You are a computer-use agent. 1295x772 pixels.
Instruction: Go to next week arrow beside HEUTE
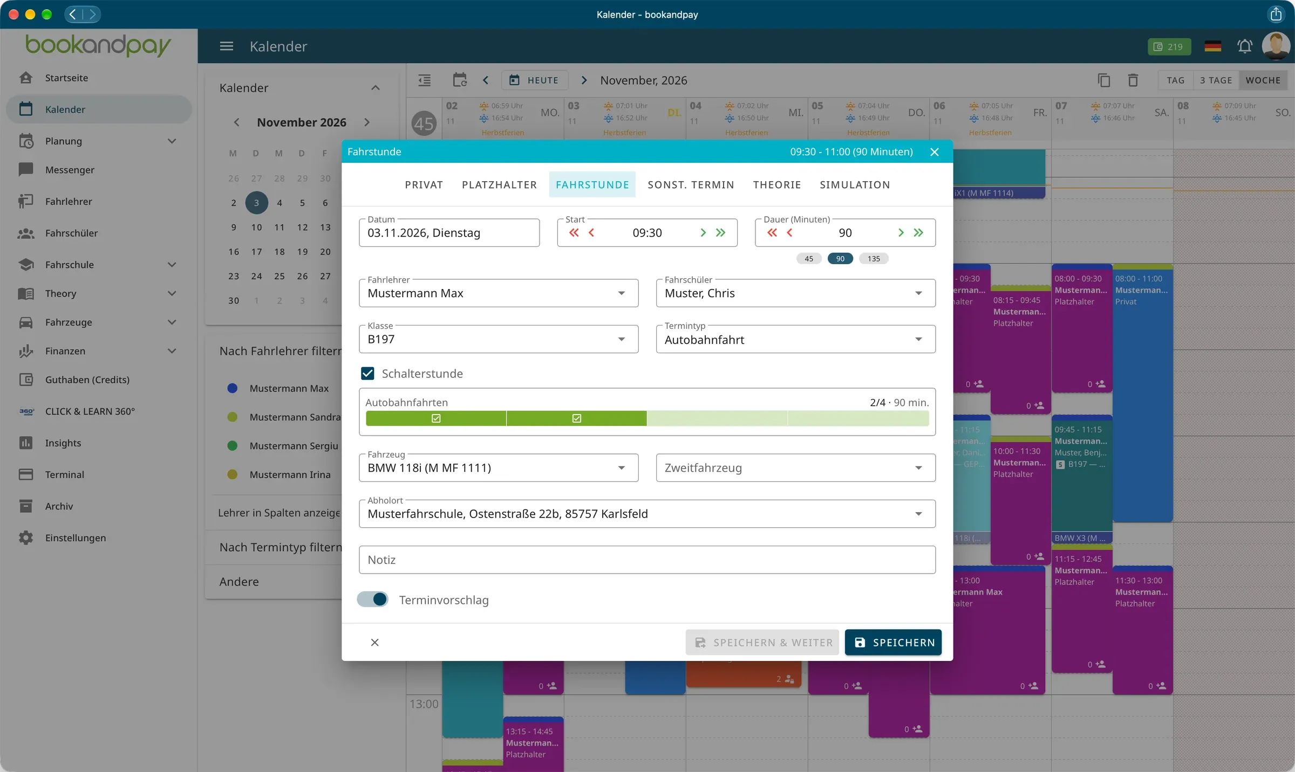584,80
